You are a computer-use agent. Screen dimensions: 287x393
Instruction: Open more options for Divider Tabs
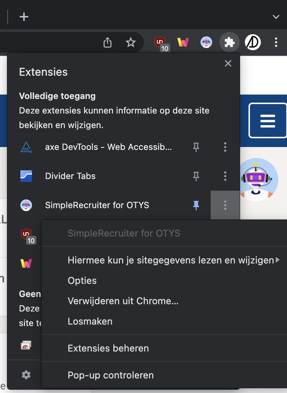click(x=225, y=176)
